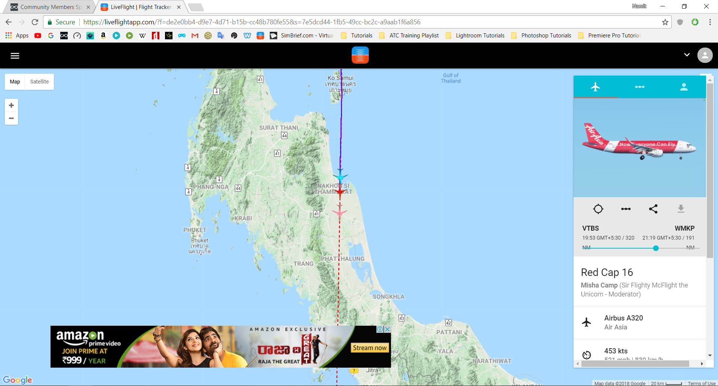The height and width of the screenshot is (386, 718).
Task: Show flight plan waypoints icon below photo
Action: click(x=626, y=209)
